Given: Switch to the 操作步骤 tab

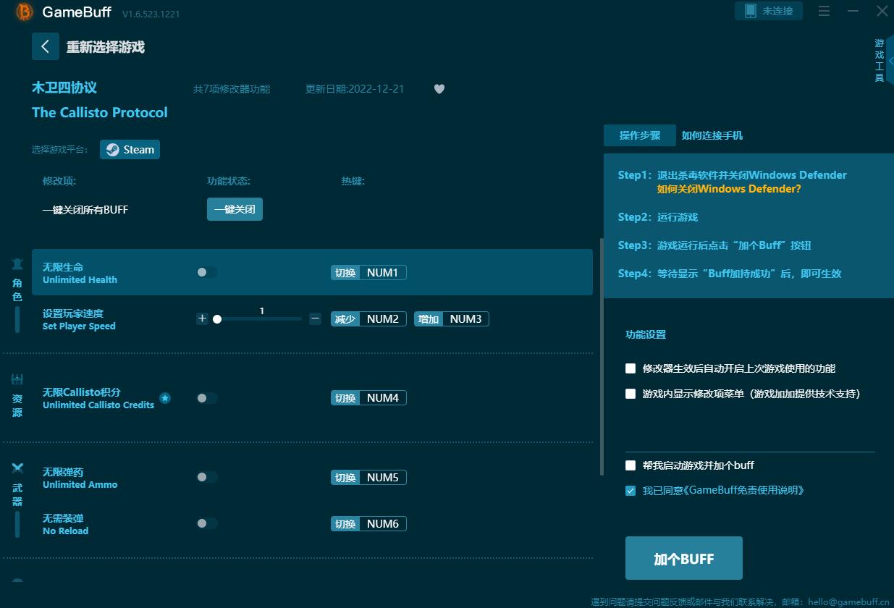Looking at the screenshot, I should pyautogui.click(x=640, y=135).
